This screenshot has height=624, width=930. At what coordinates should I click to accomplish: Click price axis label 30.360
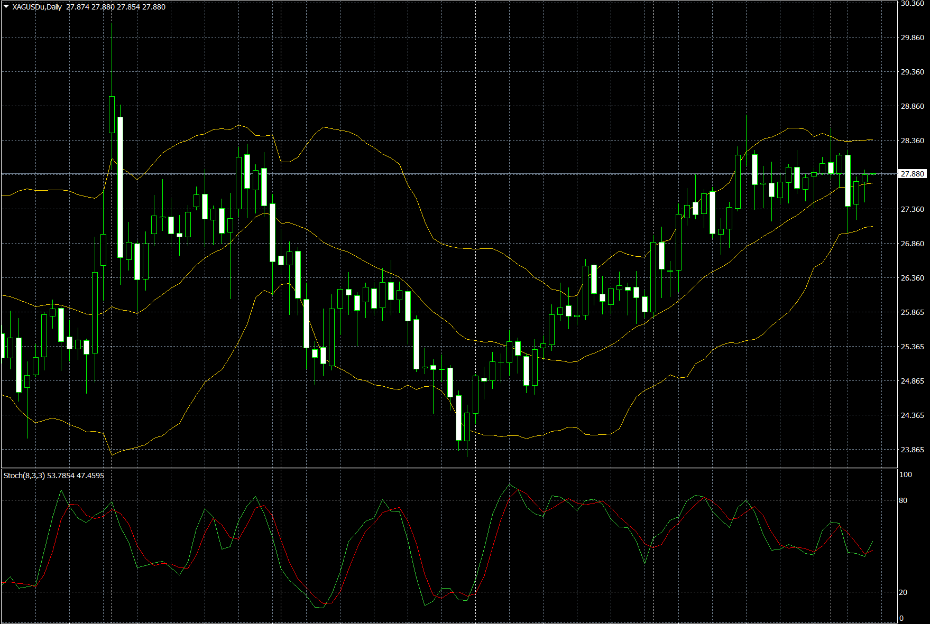(913, 4)
